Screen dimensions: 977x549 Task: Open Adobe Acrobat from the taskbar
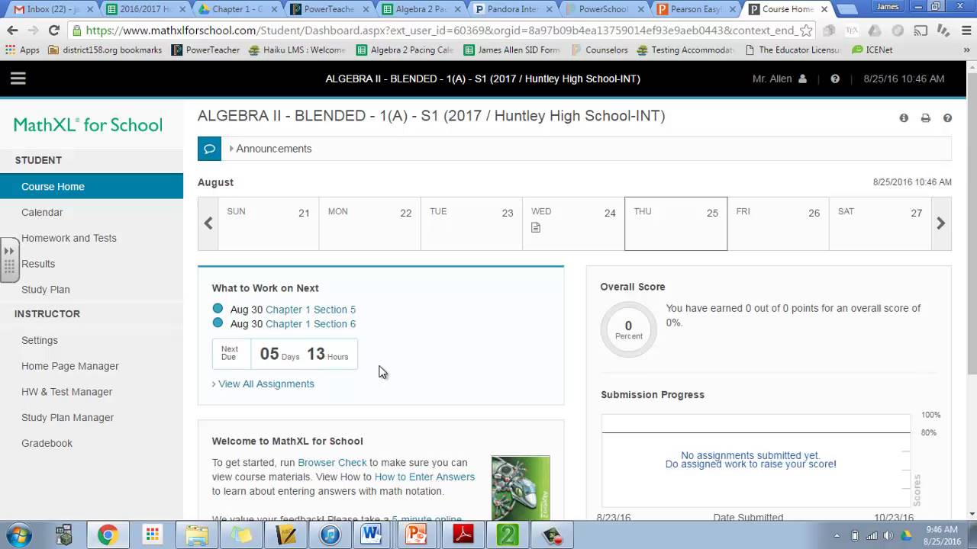click(463, 535)
